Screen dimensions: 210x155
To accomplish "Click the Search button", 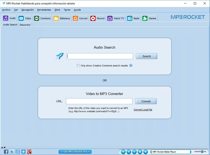I will pos(146,56).
